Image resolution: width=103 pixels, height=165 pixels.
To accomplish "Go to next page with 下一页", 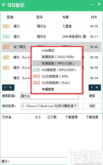I will pyautogui.click(x=95, y=88).
